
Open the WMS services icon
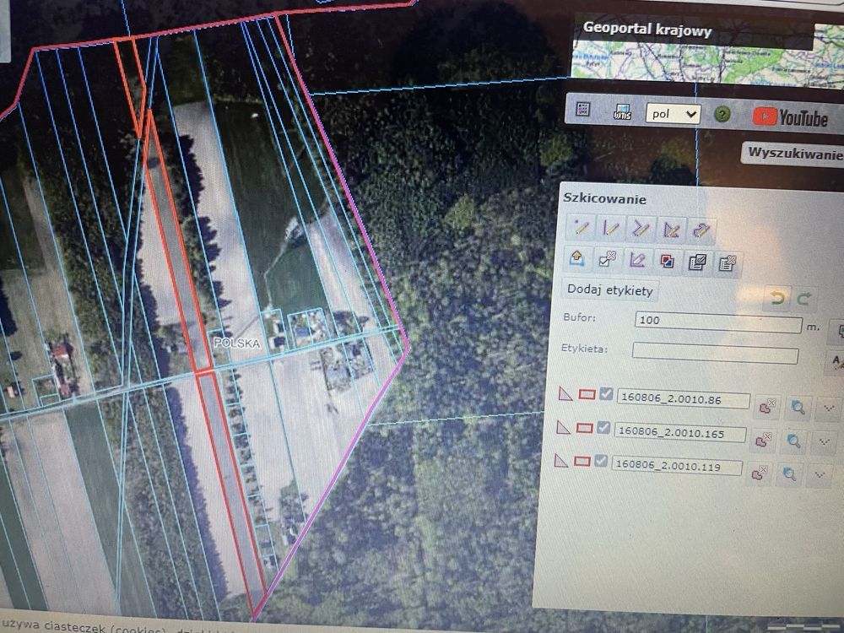[x=622, y=111]
